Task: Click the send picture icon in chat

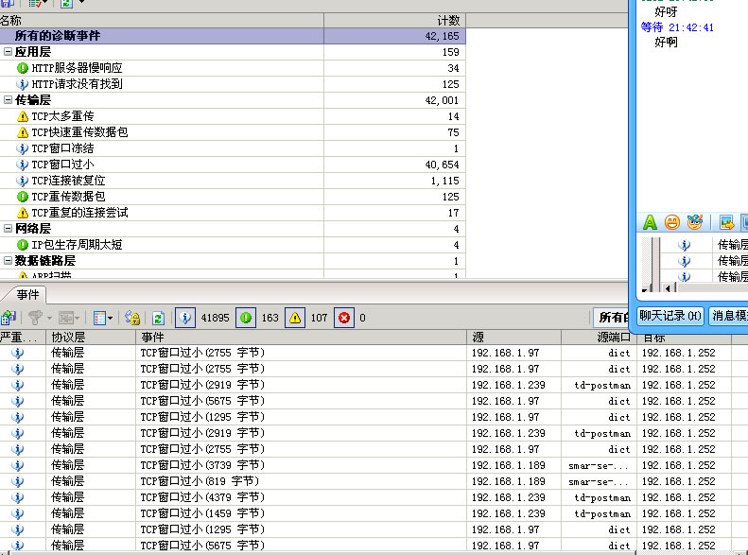Action: point(726,222)
